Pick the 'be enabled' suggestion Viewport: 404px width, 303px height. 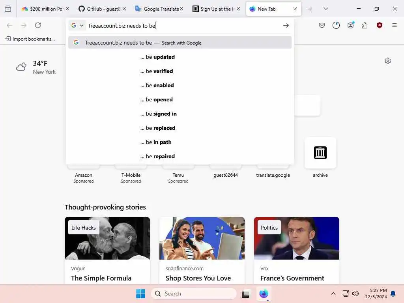click(x=180, y=85)
